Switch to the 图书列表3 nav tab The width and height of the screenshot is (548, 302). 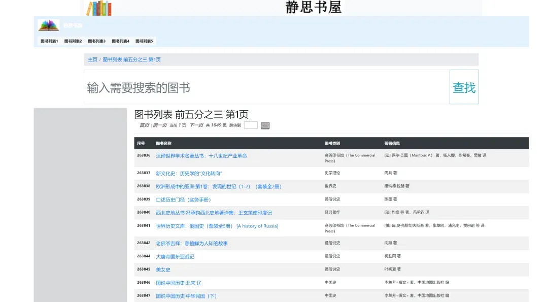tap(96, 41)
